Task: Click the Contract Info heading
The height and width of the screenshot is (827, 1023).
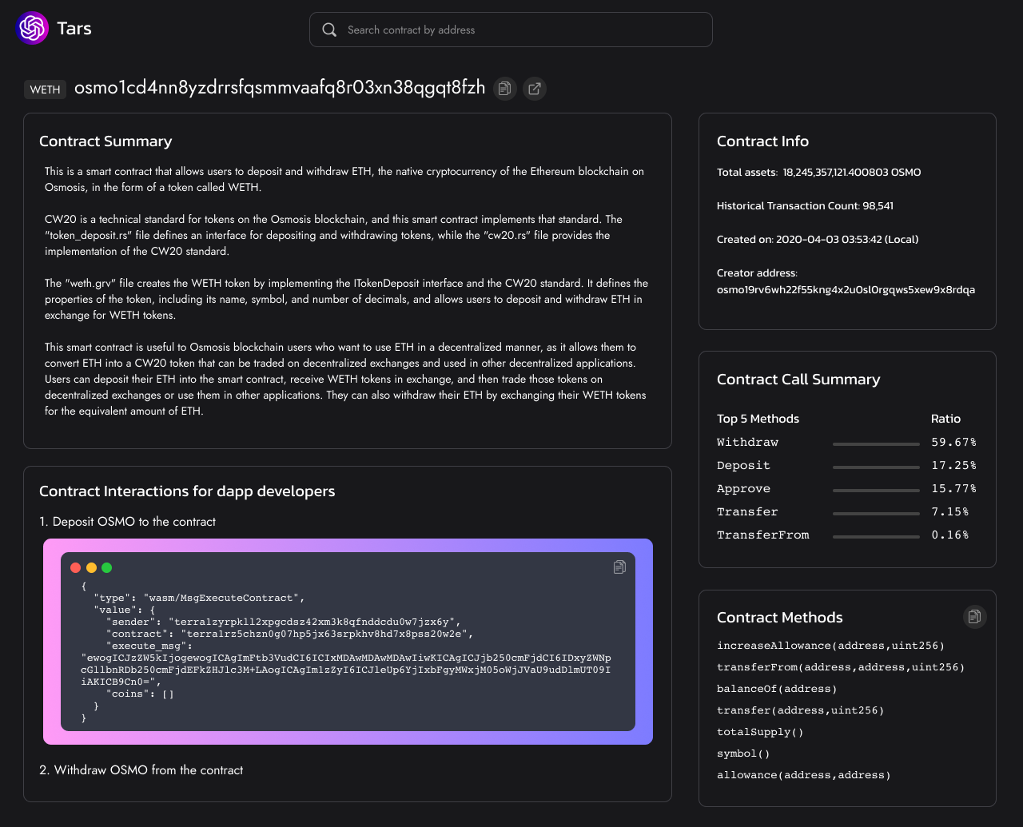Action: (x=762, y=141)
